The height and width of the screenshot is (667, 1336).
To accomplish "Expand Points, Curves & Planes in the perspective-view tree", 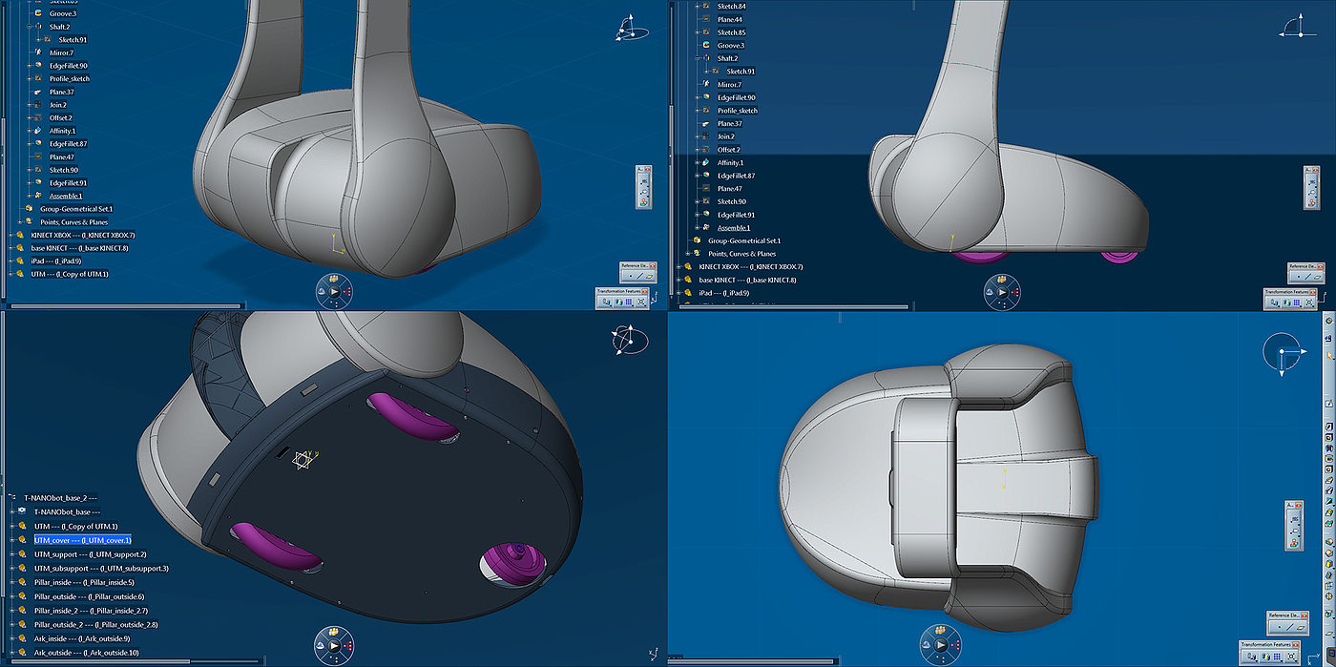I will coord(19,221).
